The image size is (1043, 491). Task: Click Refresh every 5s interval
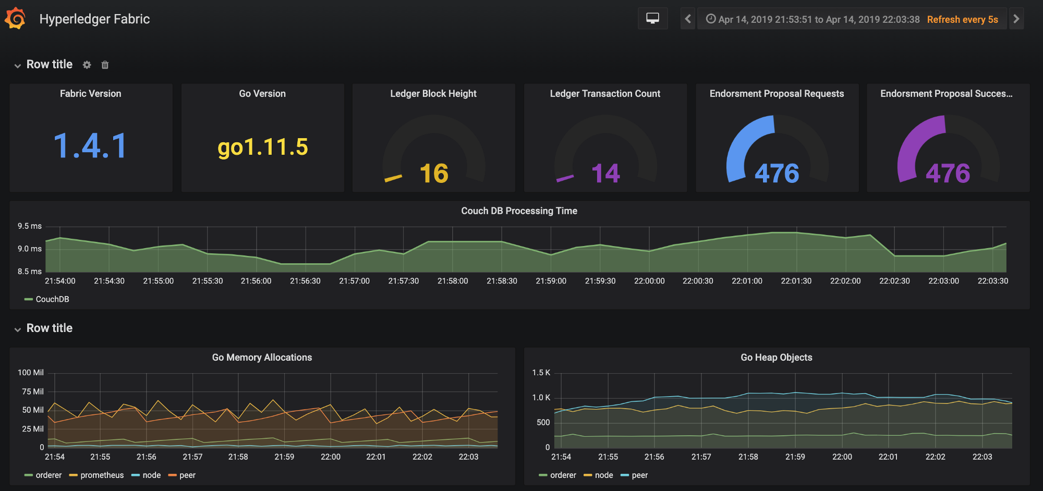tap(962, 19)
